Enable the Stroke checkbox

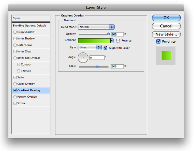(x=15, y=103)
